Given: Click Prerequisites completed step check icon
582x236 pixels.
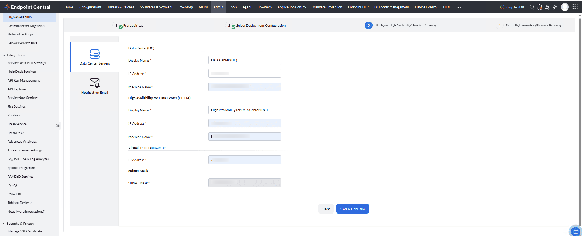Looking at the screenshot, I should (120, 27).
